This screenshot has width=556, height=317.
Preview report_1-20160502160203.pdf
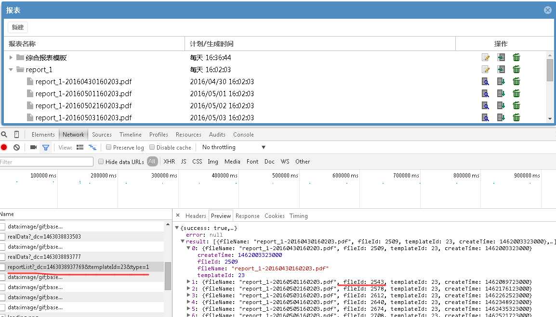click(x=486, y=105)
